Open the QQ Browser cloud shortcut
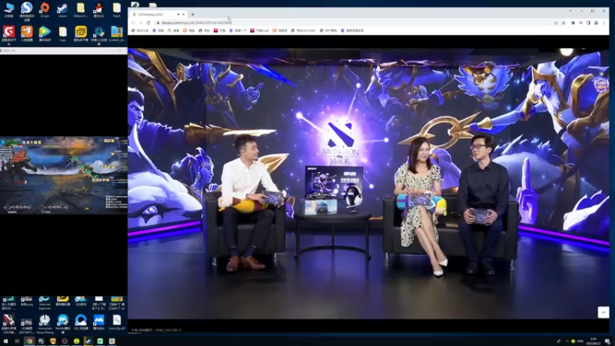Viewport: 615px width, 346px height. pyautogui.click(x=81, y=321)
